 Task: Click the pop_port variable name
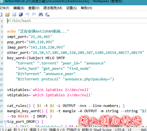pos(16,42)
